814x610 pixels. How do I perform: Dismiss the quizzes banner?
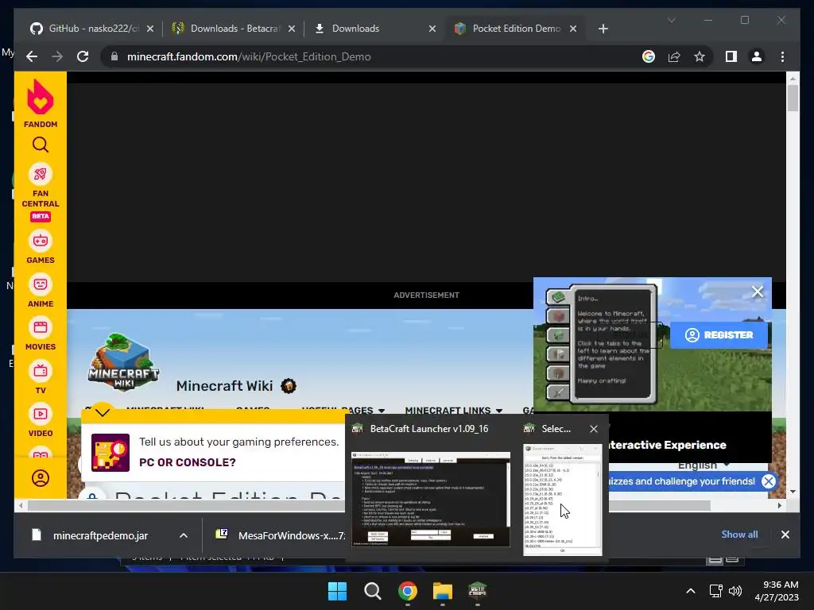[x=769, y=481]
